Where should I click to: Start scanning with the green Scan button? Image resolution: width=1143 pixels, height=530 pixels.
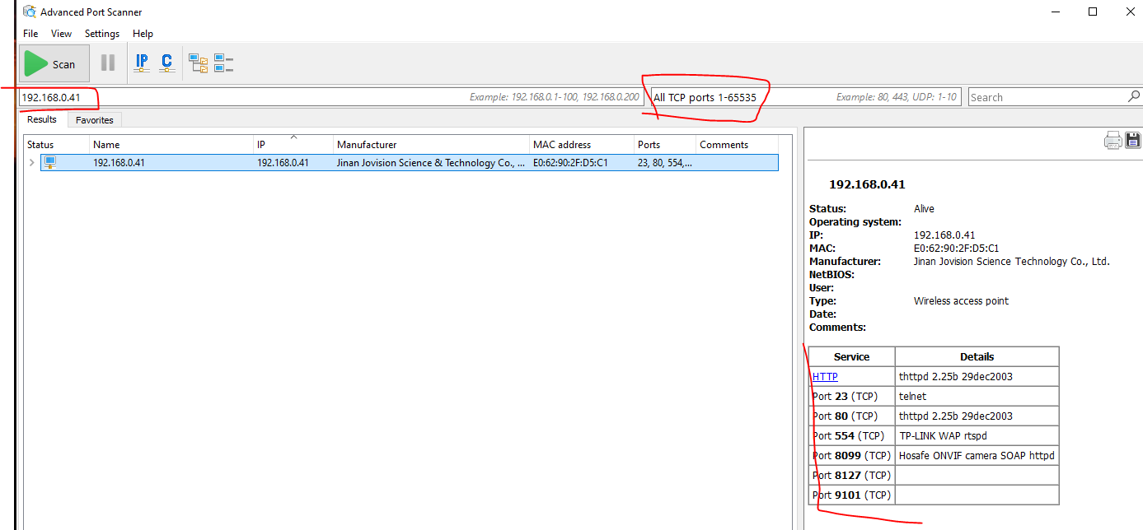point(54,64)
